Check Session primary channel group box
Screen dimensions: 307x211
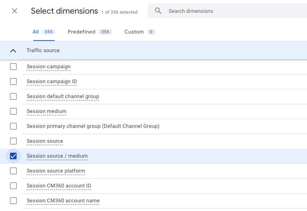(x=13, y=126)
